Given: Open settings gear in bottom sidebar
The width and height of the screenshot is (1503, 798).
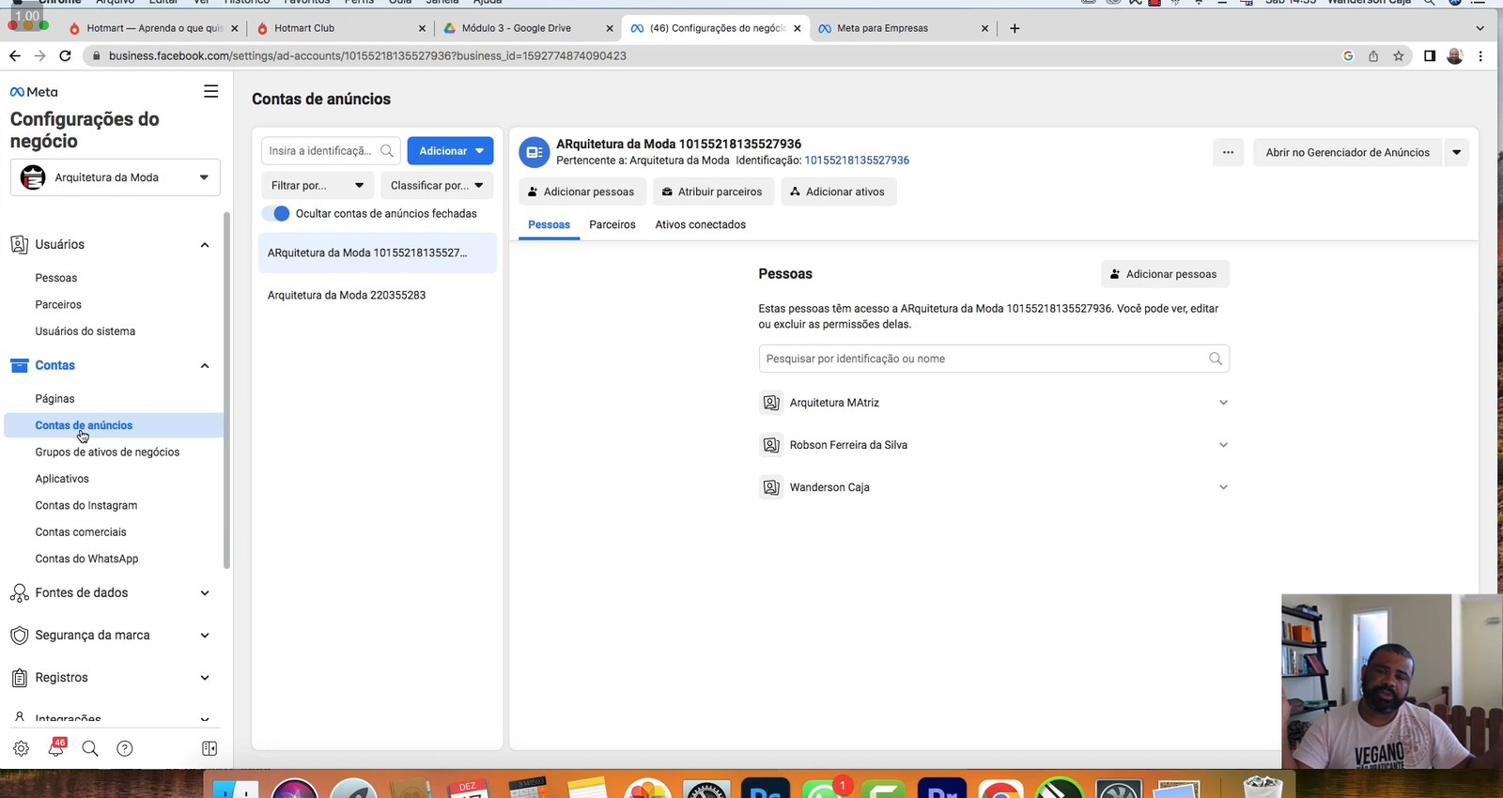Looking at the screenshot, I should click(21, 748).
